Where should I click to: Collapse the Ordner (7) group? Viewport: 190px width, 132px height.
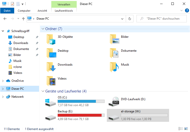[x=43, y=29]
